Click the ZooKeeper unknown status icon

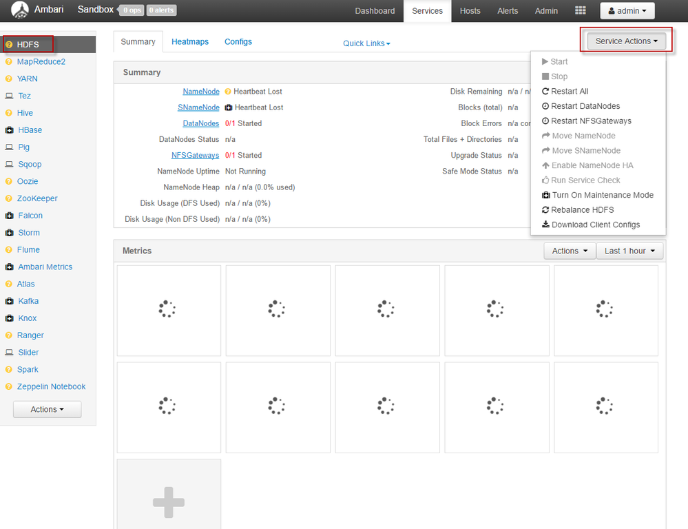9,198
